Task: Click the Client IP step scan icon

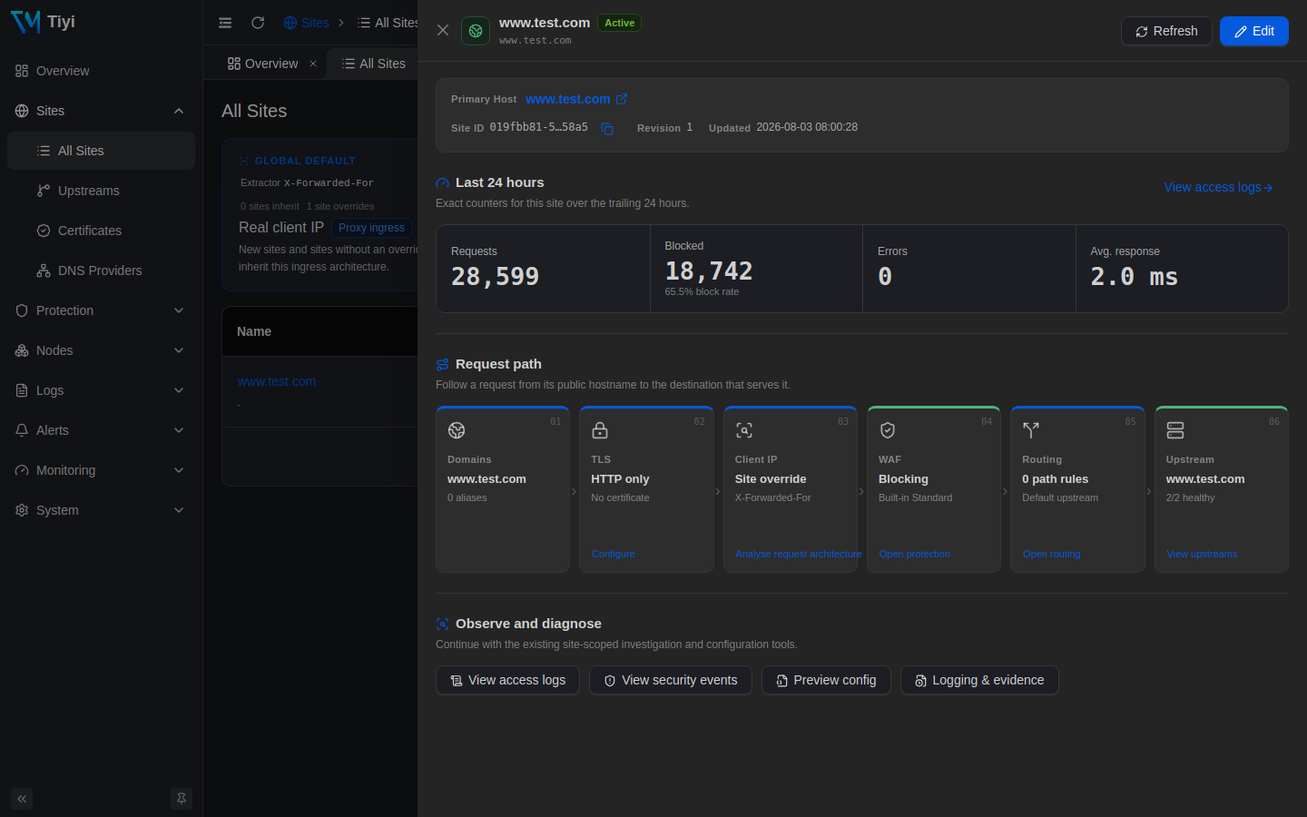Action: pos(744,430)
